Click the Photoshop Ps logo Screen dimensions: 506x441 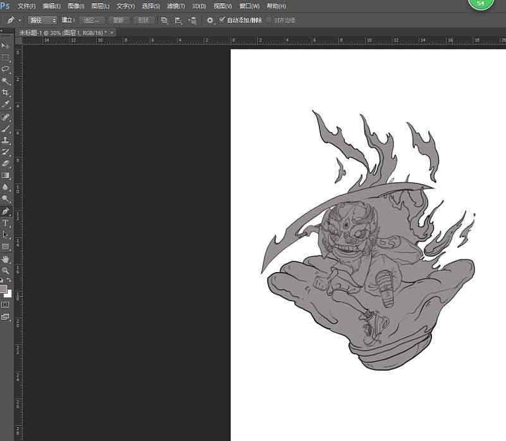pyautogui.click(x=5, y=6)
